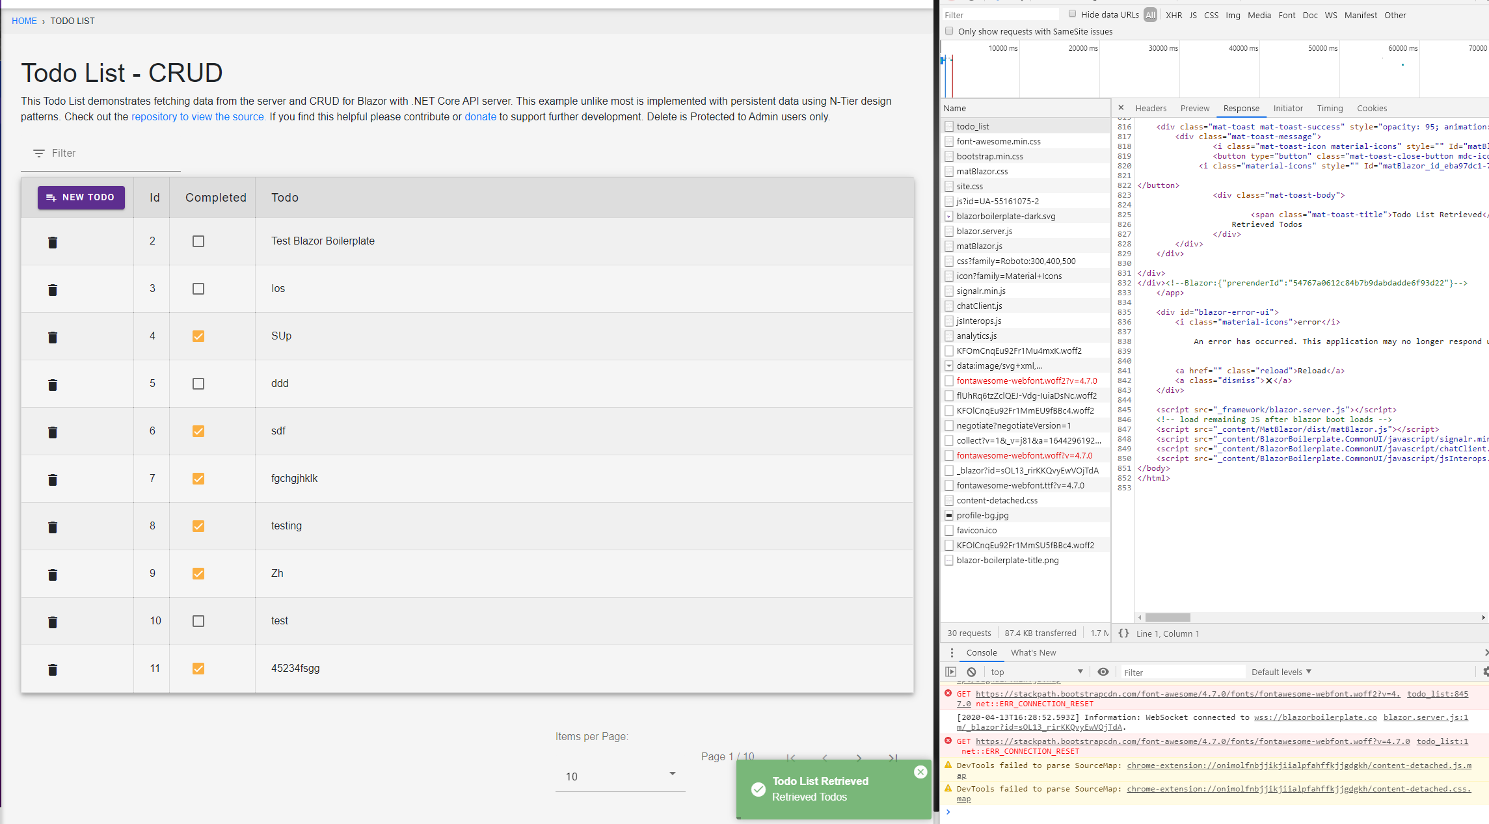Pretty-print the response using the braces icon
This screenshot has height=824, width=1489.
click(1123, 633)
